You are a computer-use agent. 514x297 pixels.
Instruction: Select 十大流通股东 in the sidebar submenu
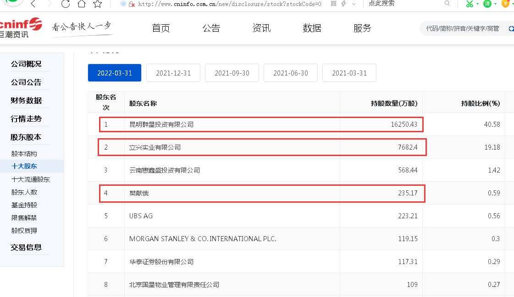pyautogui.click(x=30, y=179)
